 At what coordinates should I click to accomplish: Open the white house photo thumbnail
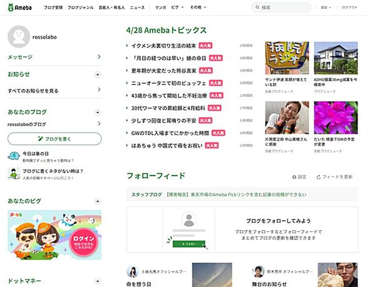[336, 58]
